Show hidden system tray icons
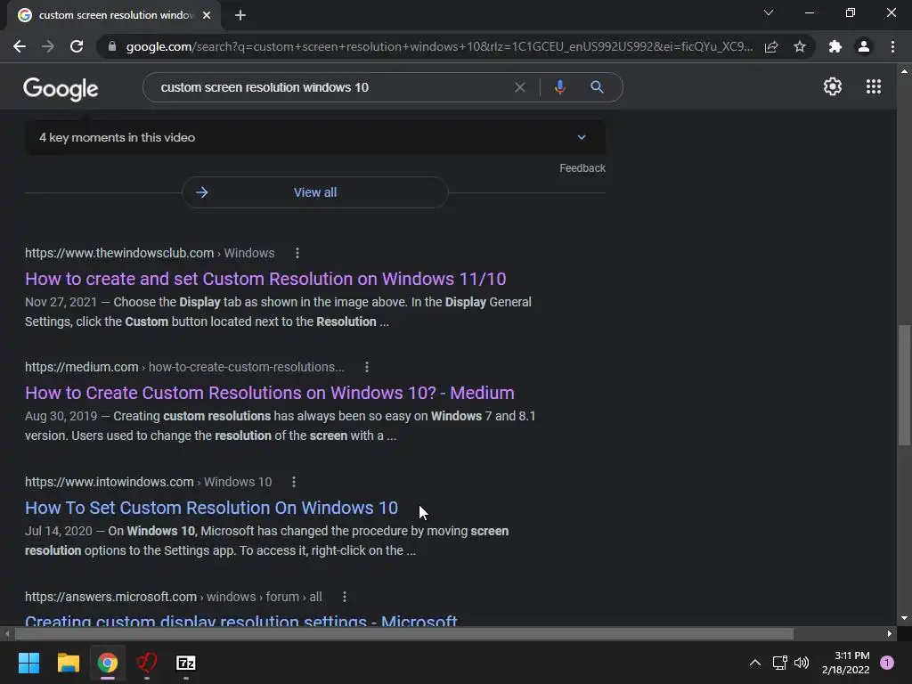 (x=755, y=663)
